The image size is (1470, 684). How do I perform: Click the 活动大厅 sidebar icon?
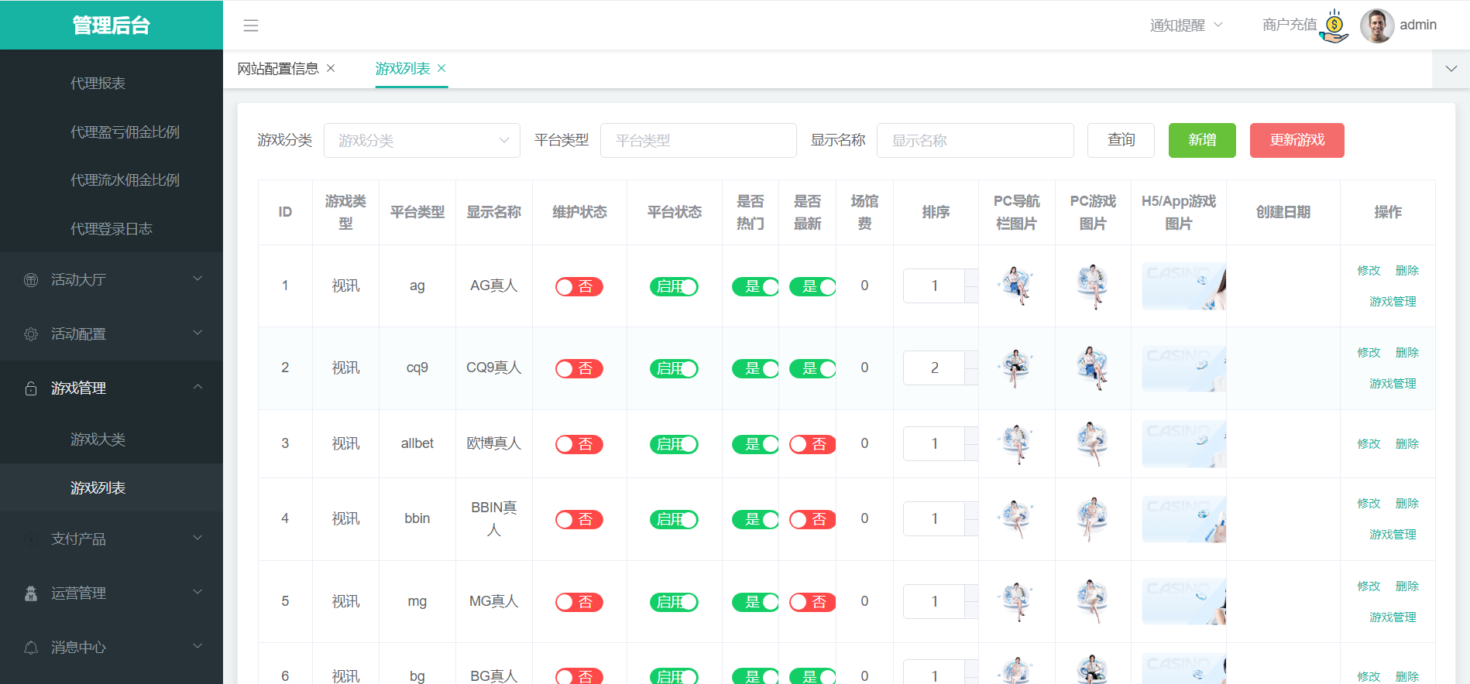click(x=31, y=280)
